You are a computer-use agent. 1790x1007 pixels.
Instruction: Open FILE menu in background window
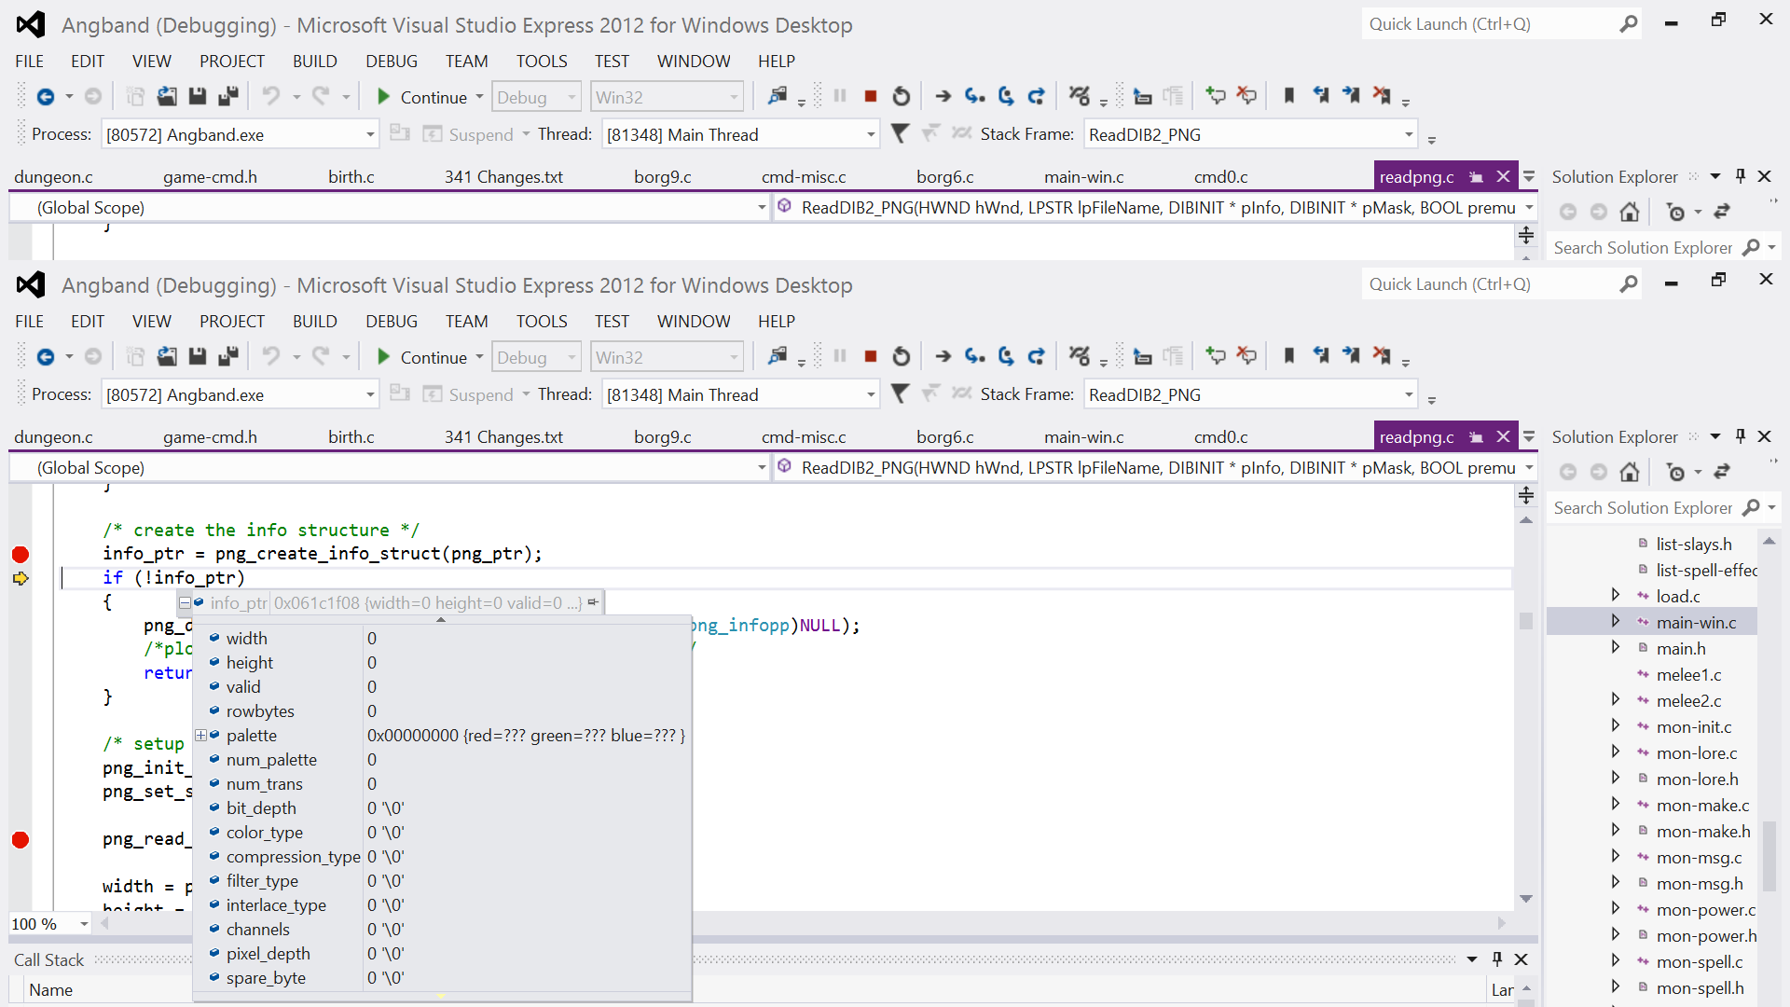(x=29, y=62)
